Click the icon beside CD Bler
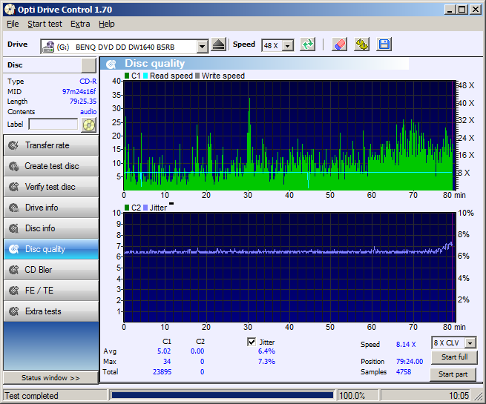This screenshot has width=486, height=404. pyautogui.click(x=13, y=270)
